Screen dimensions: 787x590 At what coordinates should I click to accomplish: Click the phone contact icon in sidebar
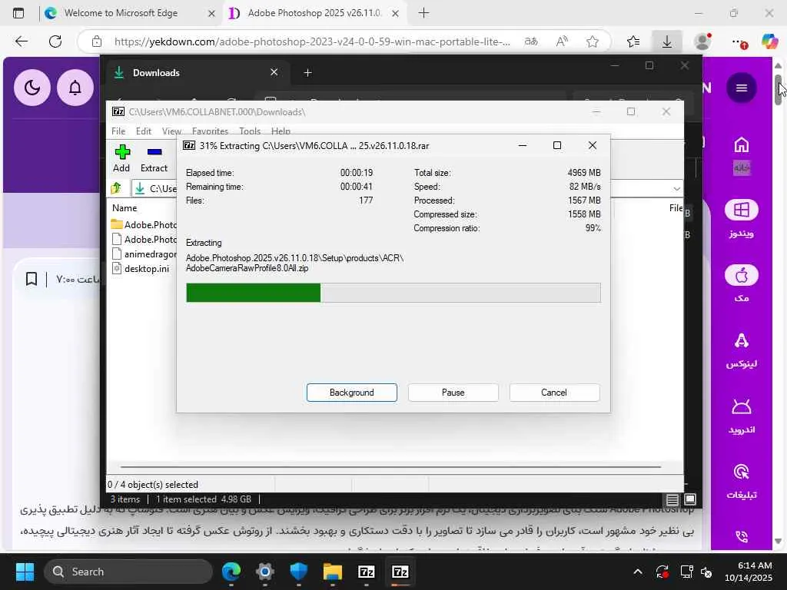742,537
